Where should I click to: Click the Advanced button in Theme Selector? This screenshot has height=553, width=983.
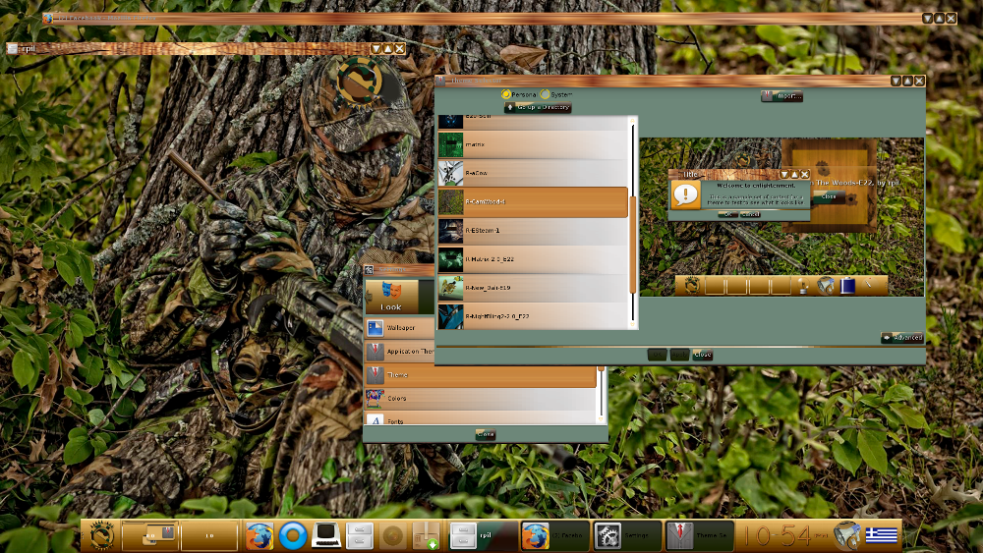pyautogui.click(x=902, y=338)
